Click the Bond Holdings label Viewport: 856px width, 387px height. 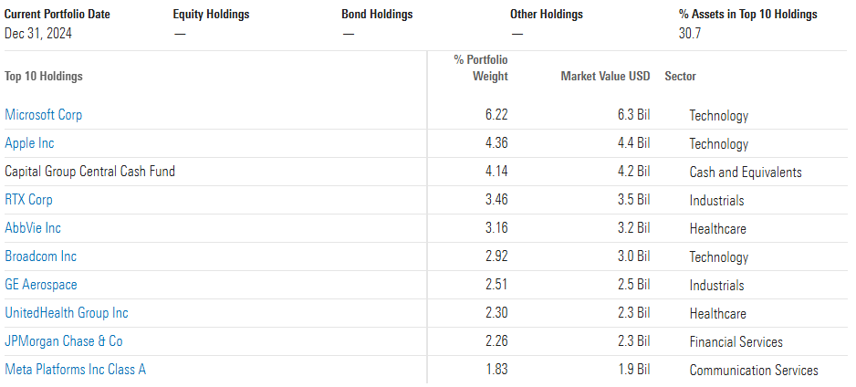377,15
